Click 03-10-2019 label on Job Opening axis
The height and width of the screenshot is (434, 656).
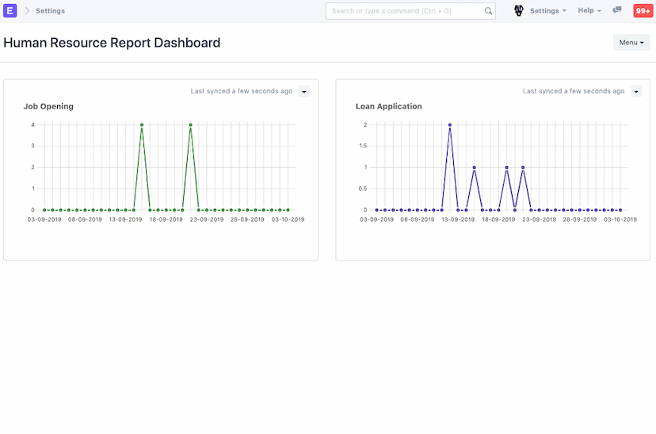pyautogui.click(x=288, y=219)
